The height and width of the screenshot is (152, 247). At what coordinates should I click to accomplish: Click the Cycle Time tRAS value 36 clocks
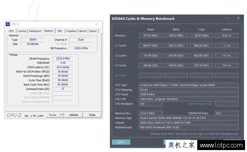tap(63, 80)
